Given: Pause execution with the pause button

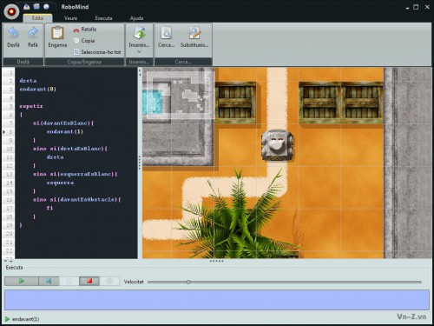Looking at the screenshot, I should [x=69, y=281].
